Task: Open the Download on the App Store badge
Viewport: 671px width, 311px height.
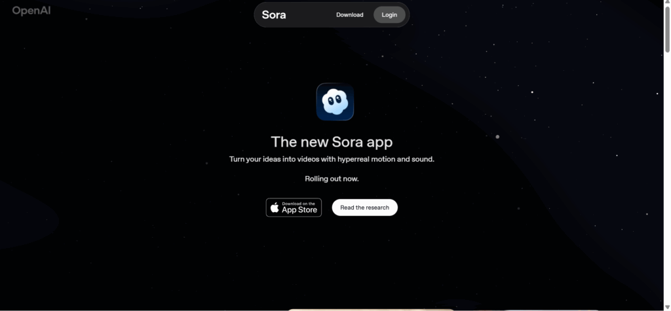Action: [x=294, y=208]
